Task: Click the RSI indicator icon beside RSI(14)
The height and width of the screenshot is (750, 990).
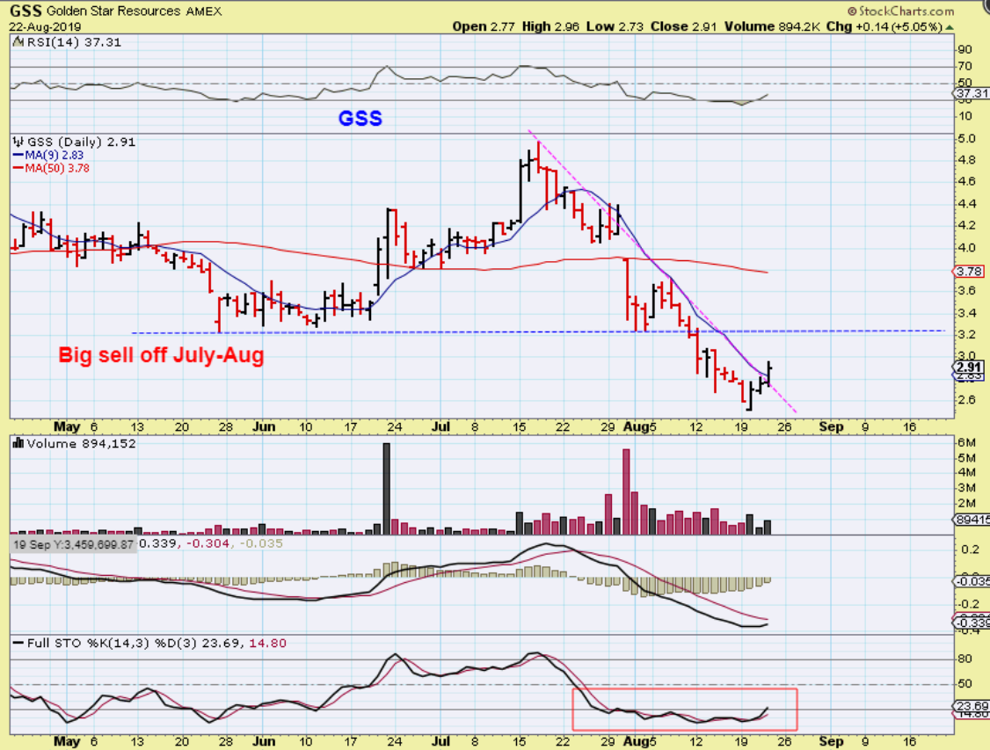Action: 18,42
